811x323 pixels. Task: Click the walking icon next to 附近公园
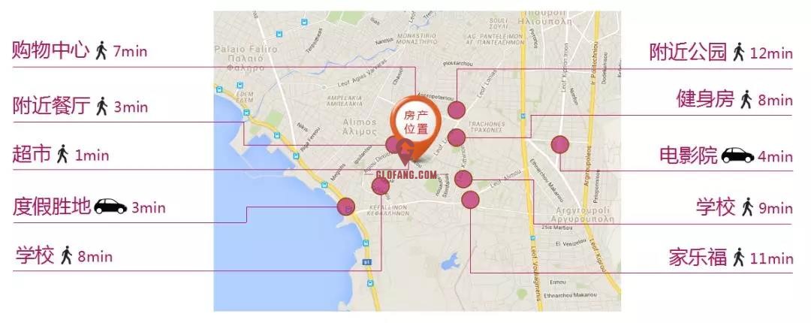(x=739, y=52)
